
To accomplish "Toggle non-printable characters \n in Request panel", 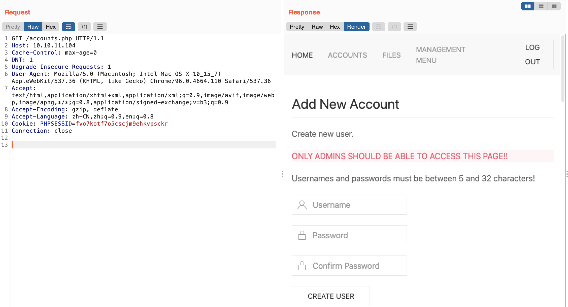I will 84,27.
